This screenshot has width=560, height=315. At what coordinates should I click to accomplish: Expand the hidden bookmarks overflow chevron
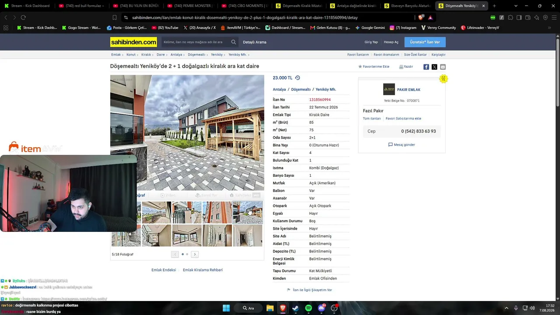(550, 28)
